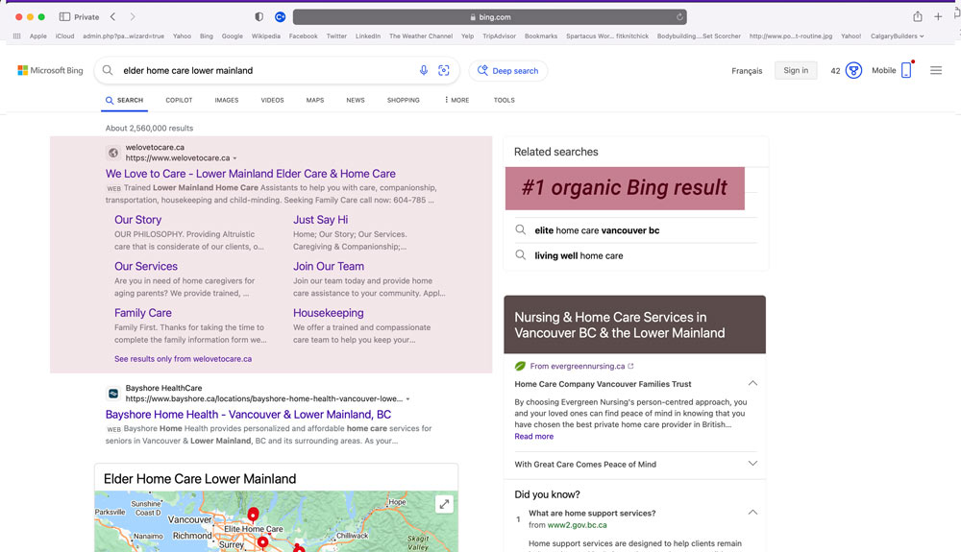Open the Wikipedia bookmark
Viewport: 961px width, 552px height.
pos(266,36)
